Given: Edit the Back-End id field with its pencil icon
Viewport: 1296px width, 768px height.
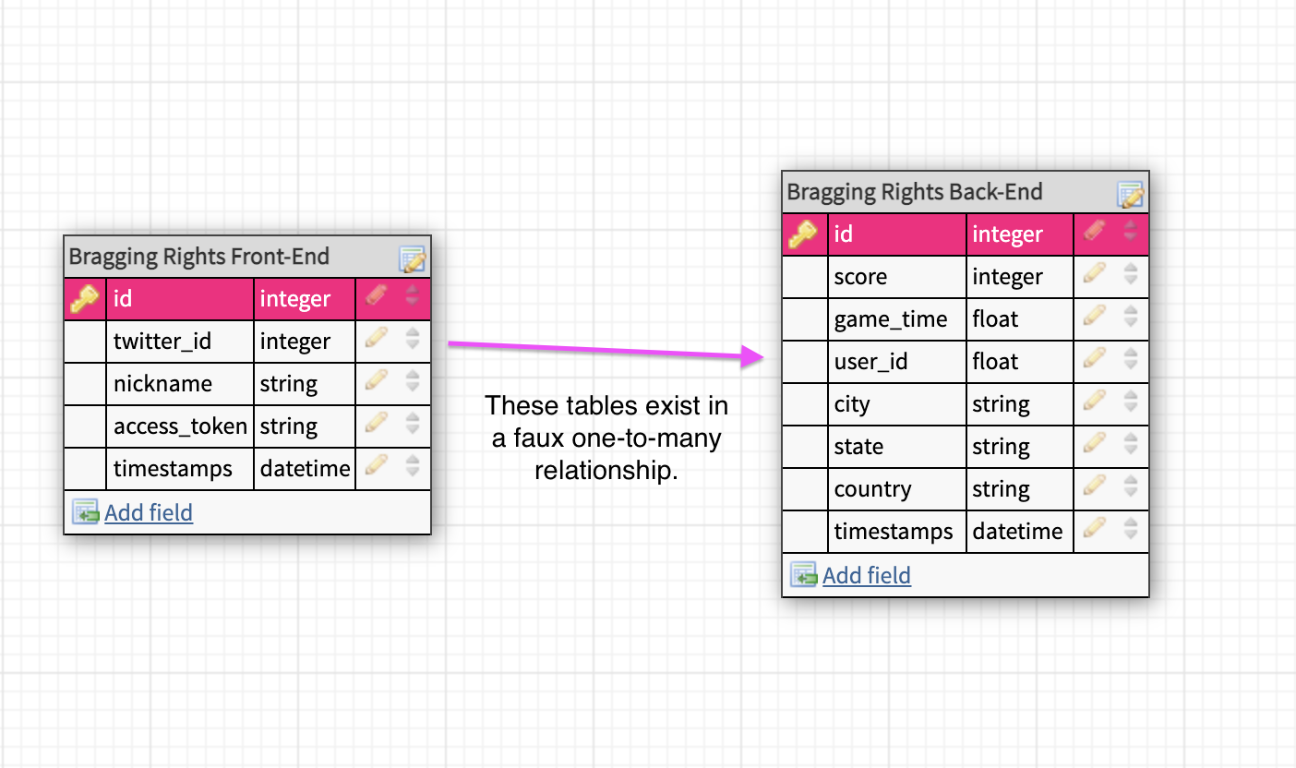Looking at the screenshot, I should (1094, 231).
